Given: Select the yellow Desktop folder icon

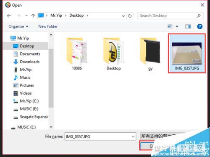Looking at the screenshot, I should tap(113, 51).
